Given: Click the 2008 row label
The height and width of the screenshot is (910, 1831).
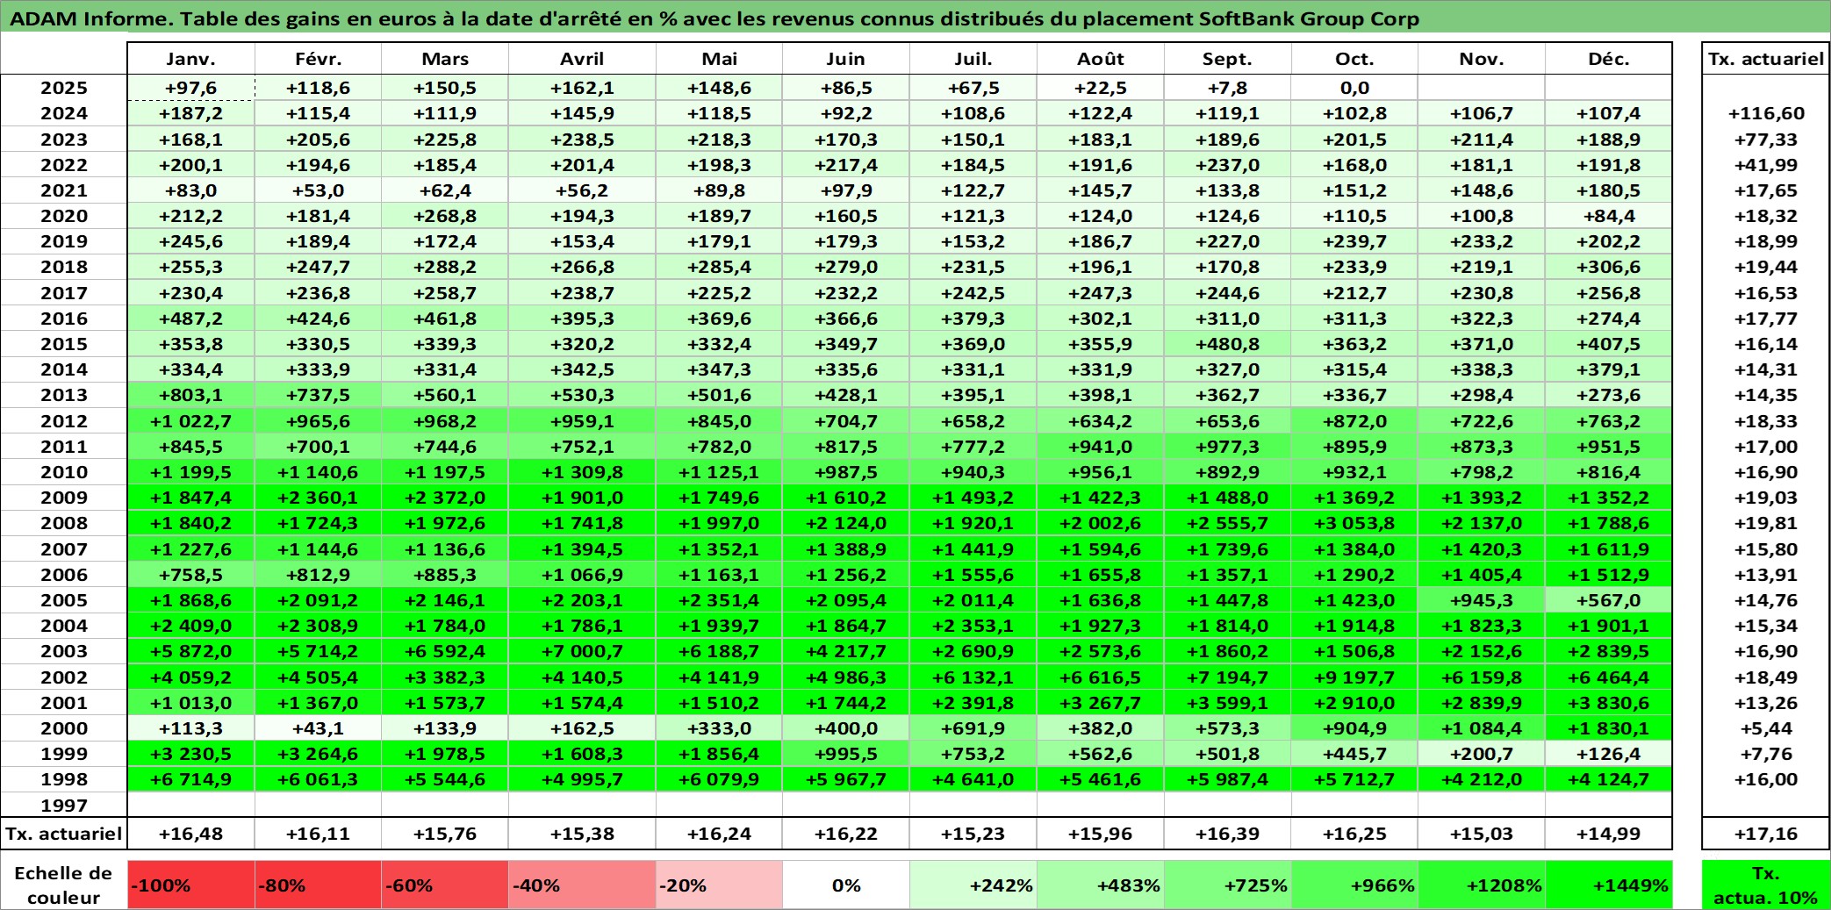Looking at the screenshot, I should coord(64,523).
